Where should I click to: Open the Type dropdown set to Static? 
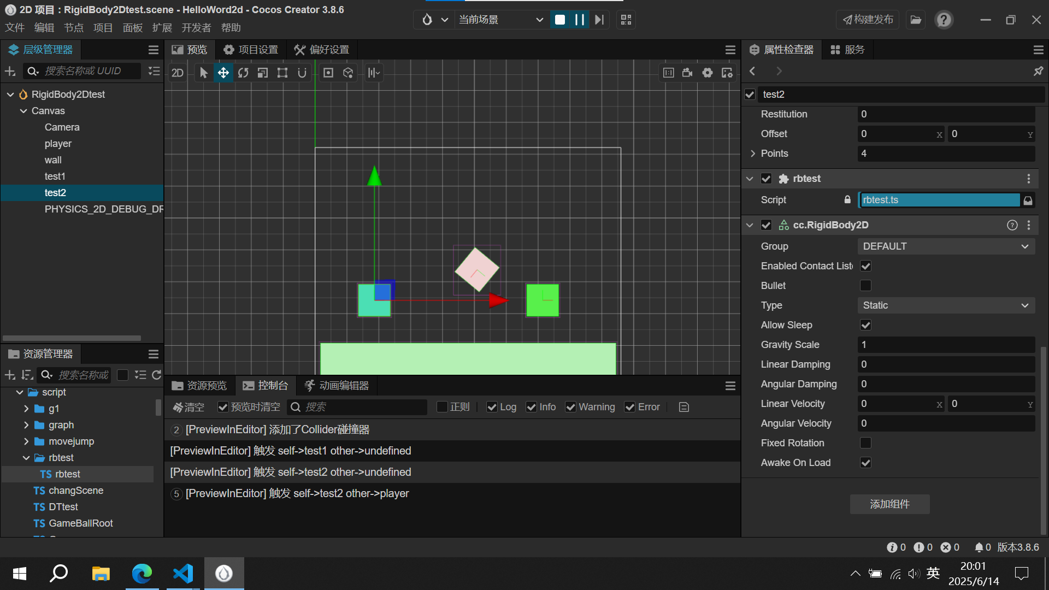(946, 305)
